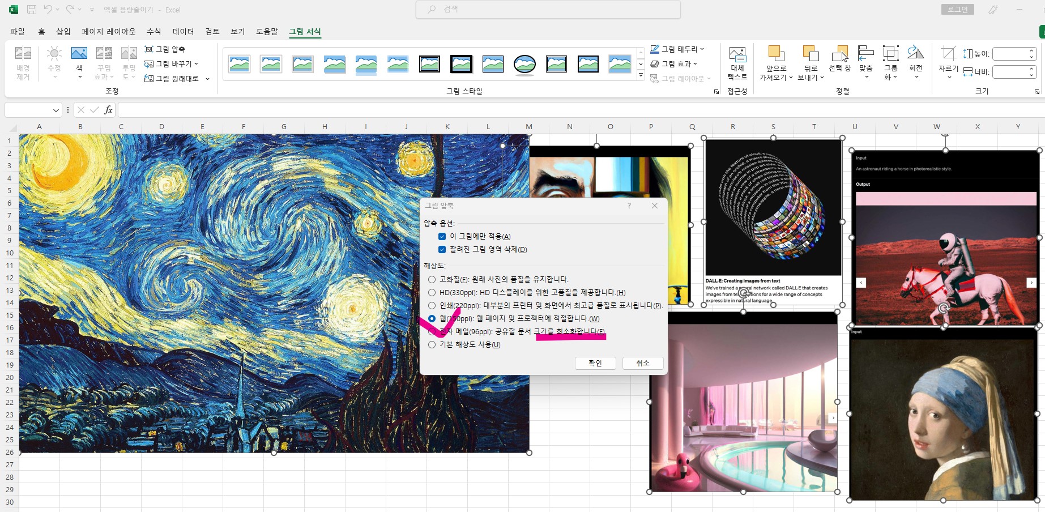Toggle 잘려진 그림 영역 삭제 checkbox

point(442,249)
